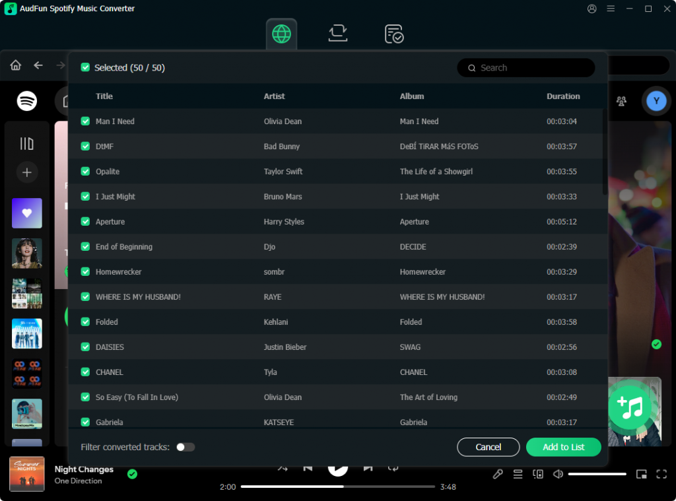676x501 pixels.
Task: Open the hamburger menu in title bar
Action: tap(611, 9)
